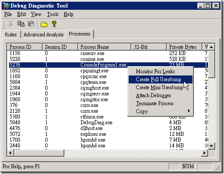Select the DebugDiag.exe process row
This screenshot has height=174, width=224.
(107, 123)
